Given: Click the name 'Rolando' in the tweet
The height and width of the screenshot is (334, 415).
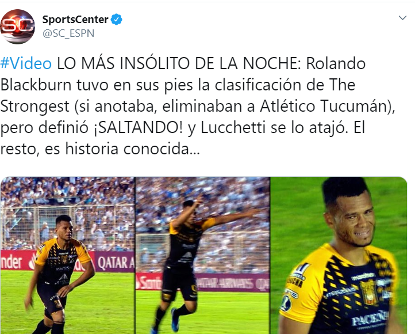Looking at the screenshot, I should click(x=336, y=63).
